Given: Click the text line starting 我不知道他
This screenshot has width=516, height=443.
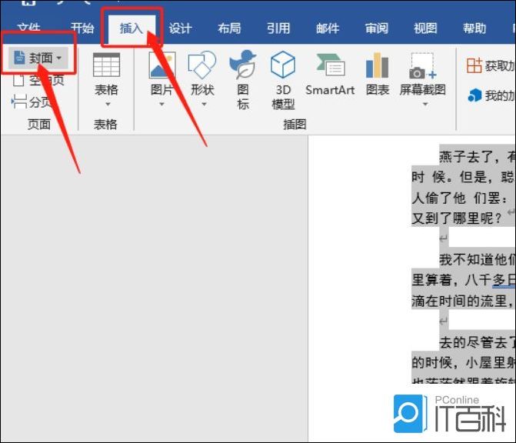Looking at the screenshot, I should tap(478, 260).
